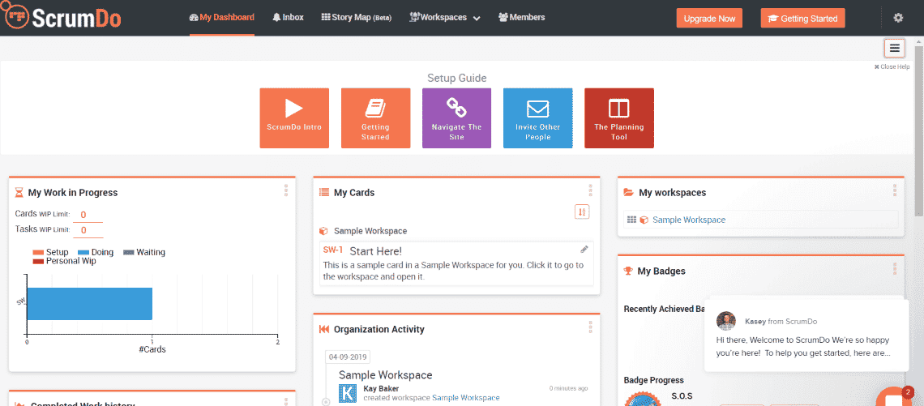Open the Invite Other People tile
The image size is (924, 406).
[537, 118]
